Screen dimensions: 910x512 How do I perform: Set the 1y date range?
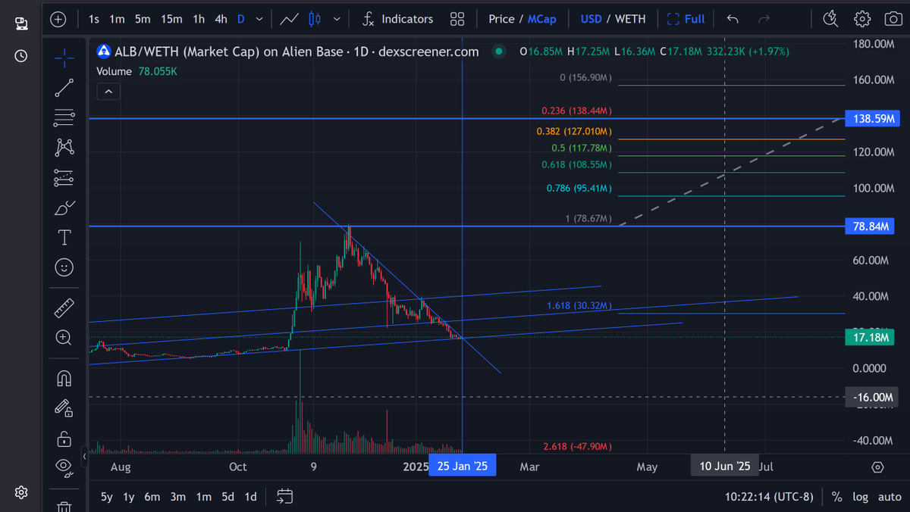pyautogui.click(x=129, y=497)
